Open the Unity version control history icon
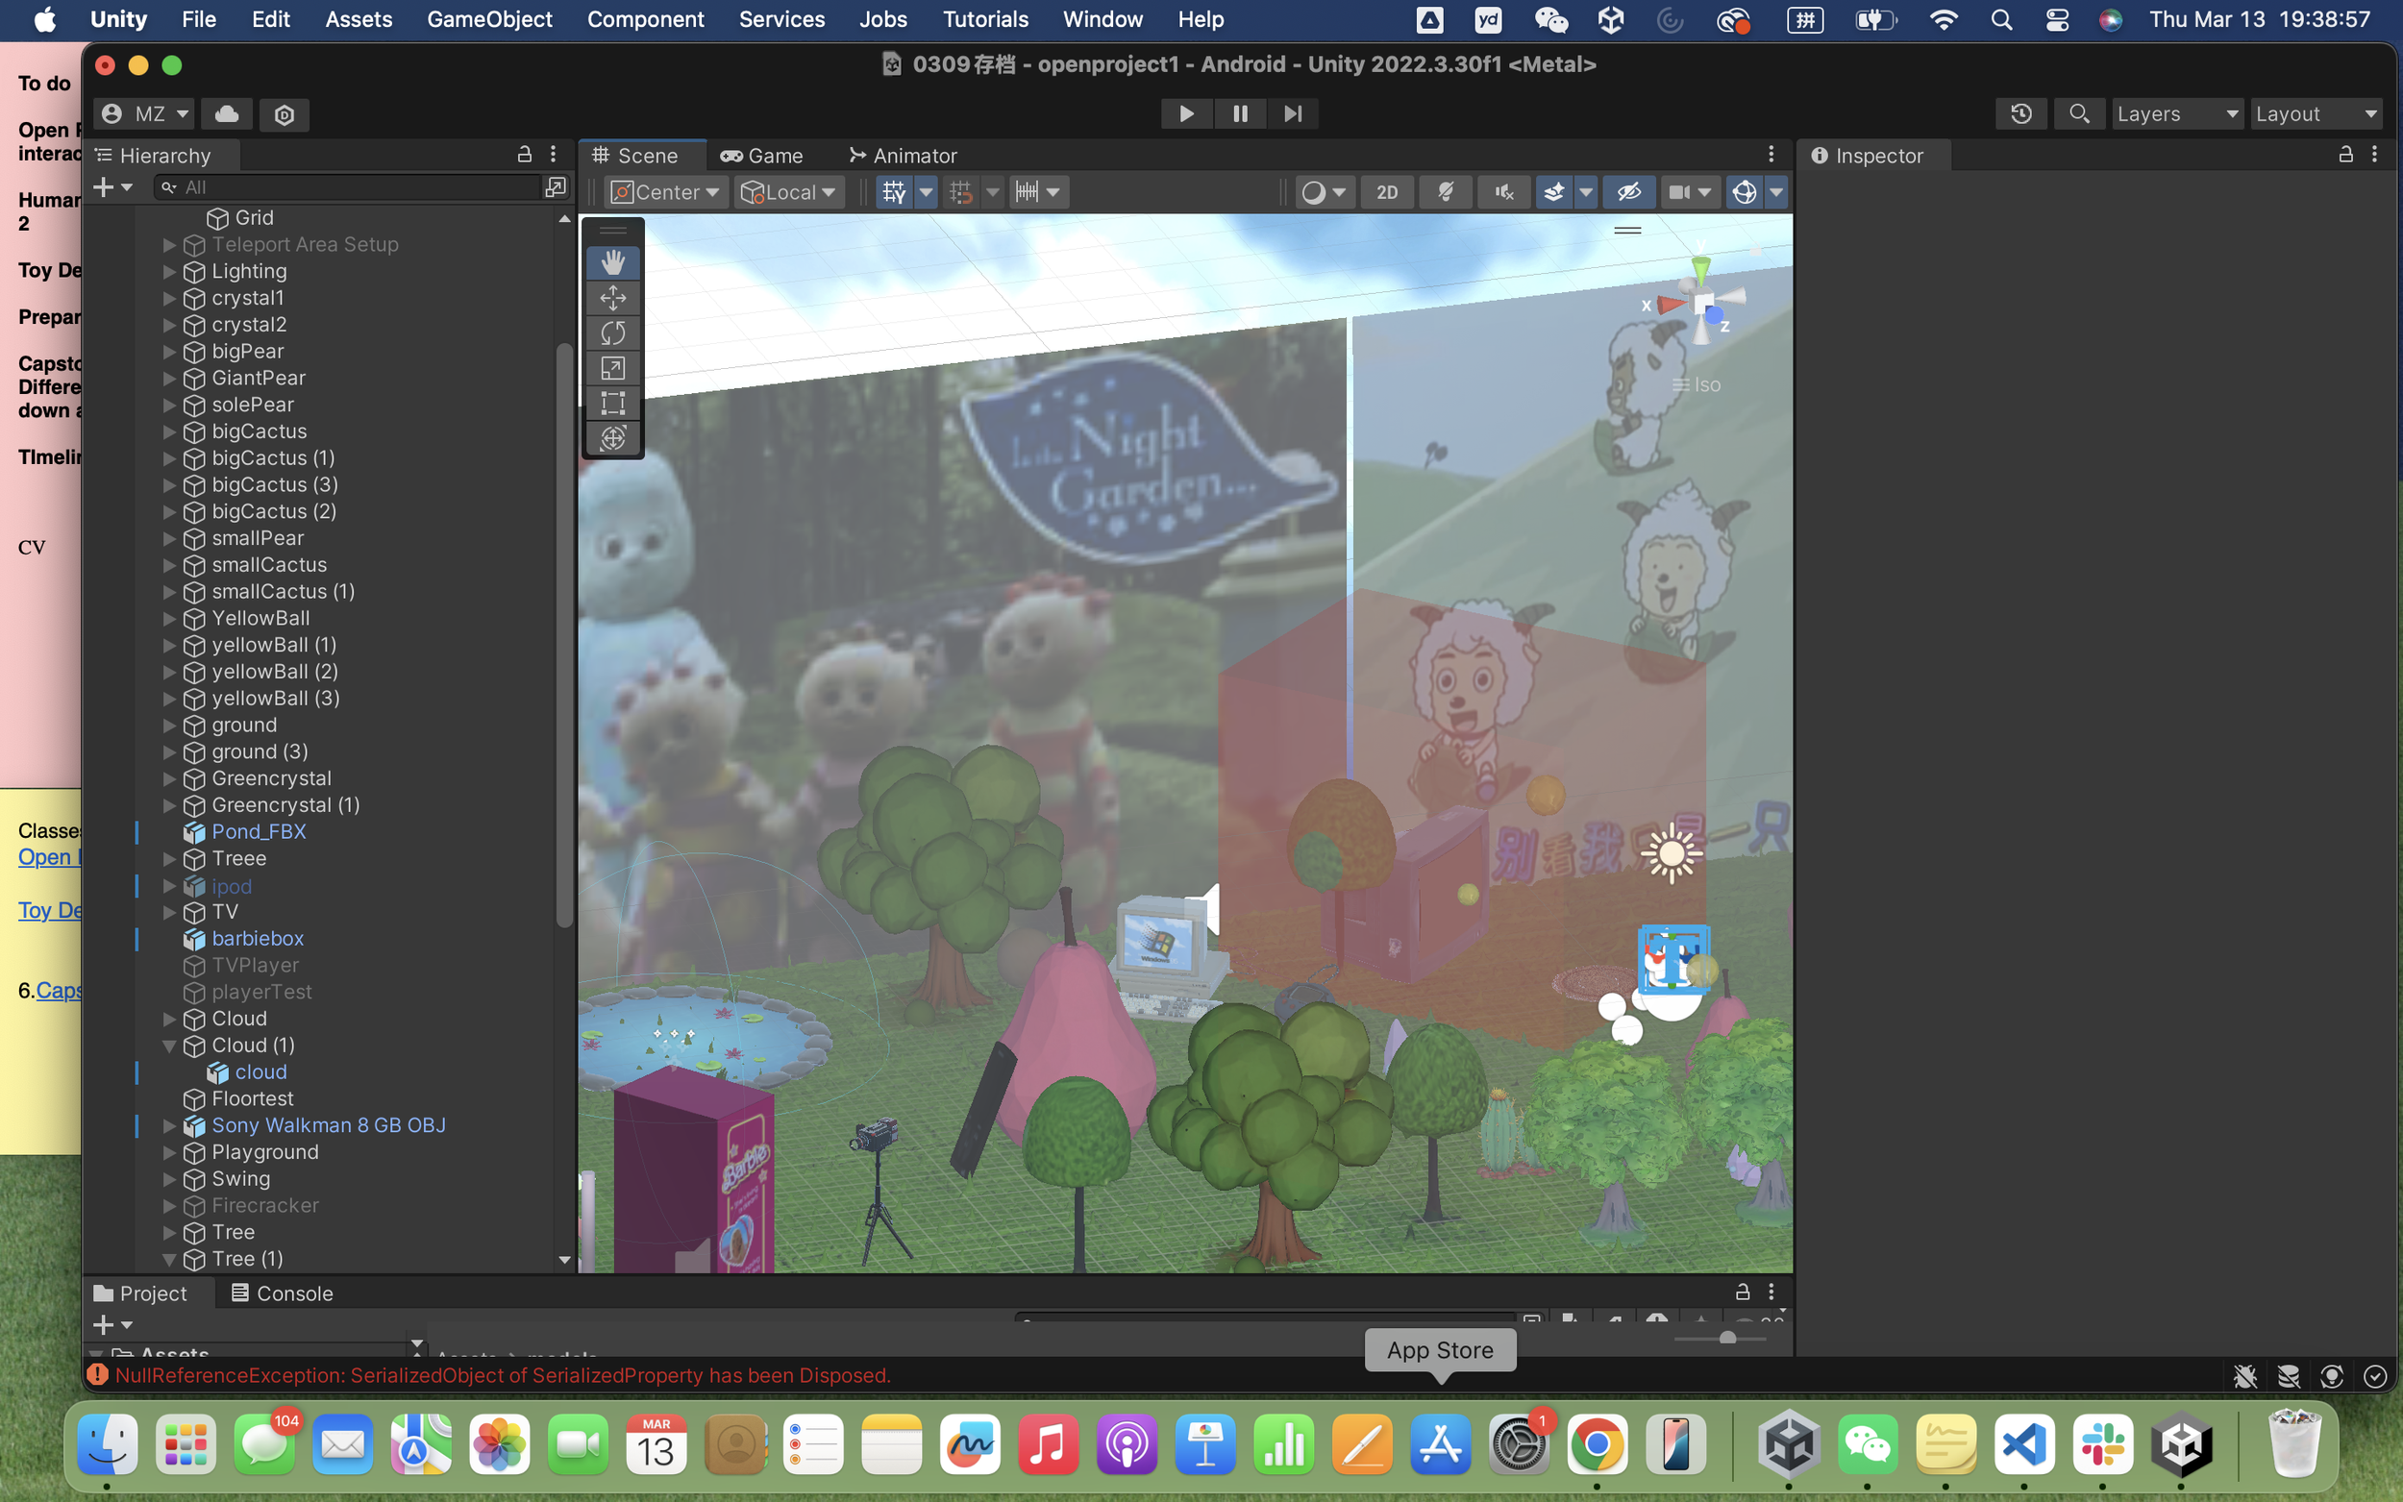This screenshot has height=1502, width=2403. [2020, 113]
